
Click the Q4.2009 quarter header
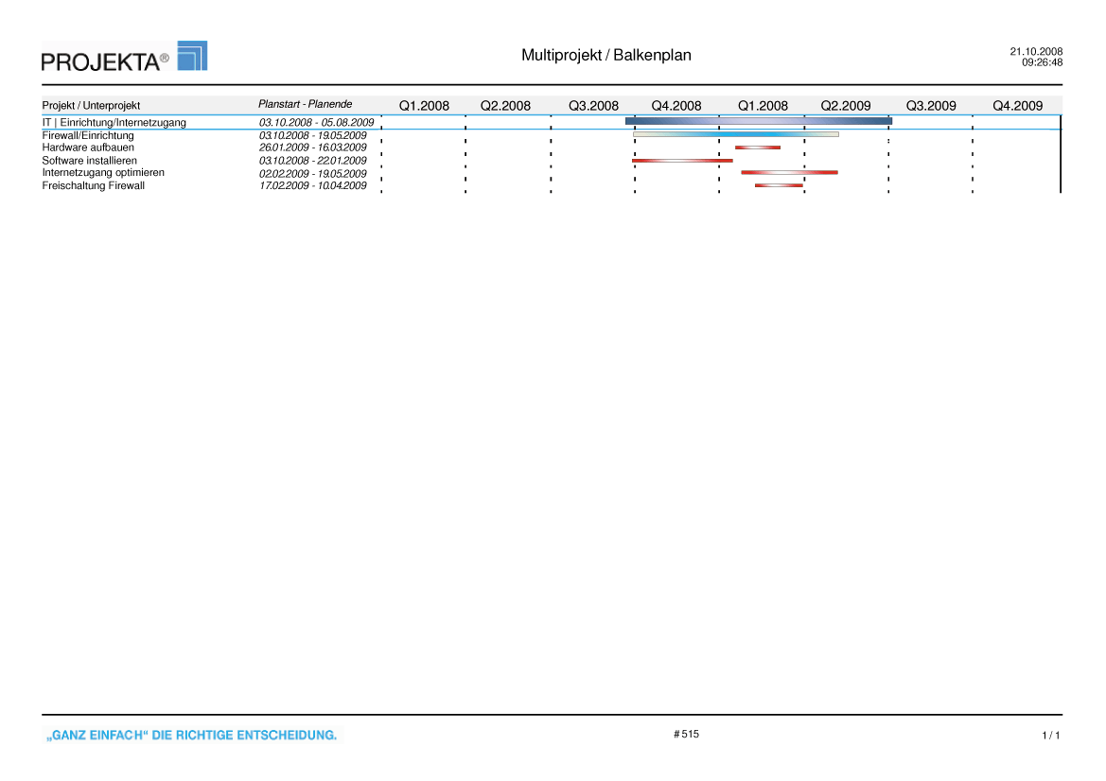point(1017,106)
